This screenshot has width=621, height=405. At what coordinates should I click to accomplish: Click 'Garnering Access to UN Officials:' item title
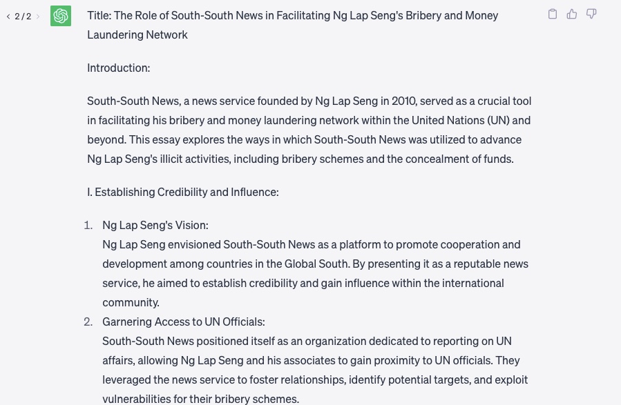click(x=183, y=322)
